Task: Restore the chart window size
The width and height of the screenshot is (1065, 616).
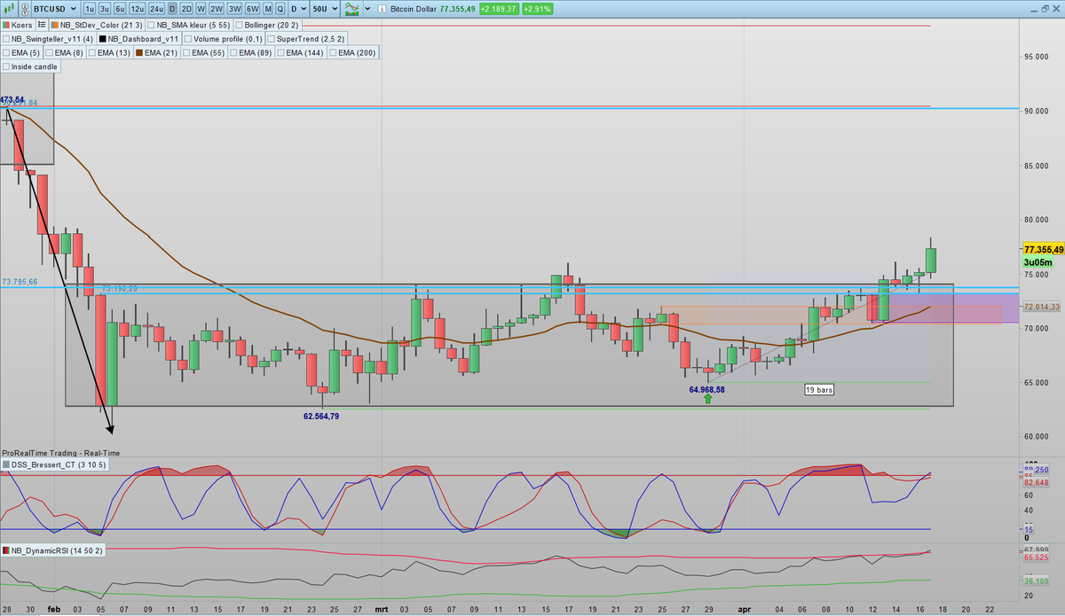Action: pos(1044,9)
